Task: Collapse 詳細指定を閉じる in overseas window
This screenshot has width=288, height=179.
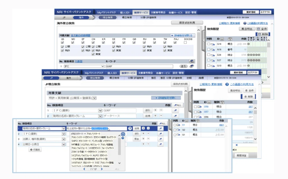Action: point(182,36)
